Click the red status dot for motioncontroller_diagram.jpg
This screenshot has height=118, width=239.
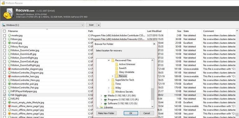pyautogui.click(x=9, y=69)
